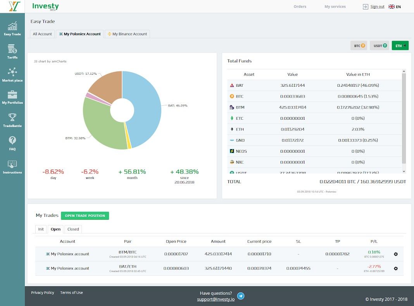Click the 0.18% P/L value
Image resolution: width=414 pixels, height=306 pixels.
[374, 252]
